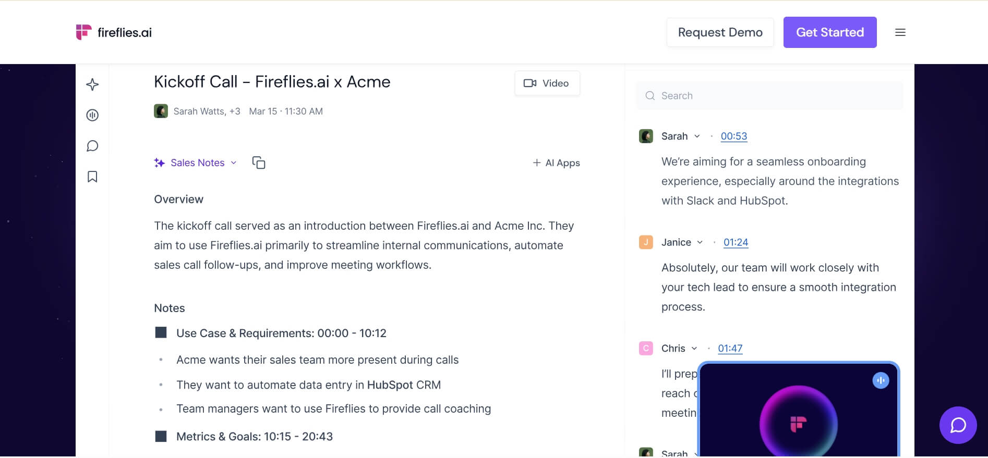Open the hamburger menu in header
The width and height of the screenshot is (988, 458).
[900, 32]
